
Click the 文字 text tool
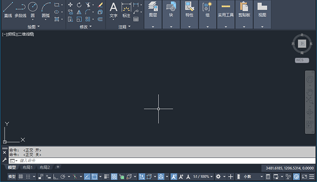pos(114,11)
